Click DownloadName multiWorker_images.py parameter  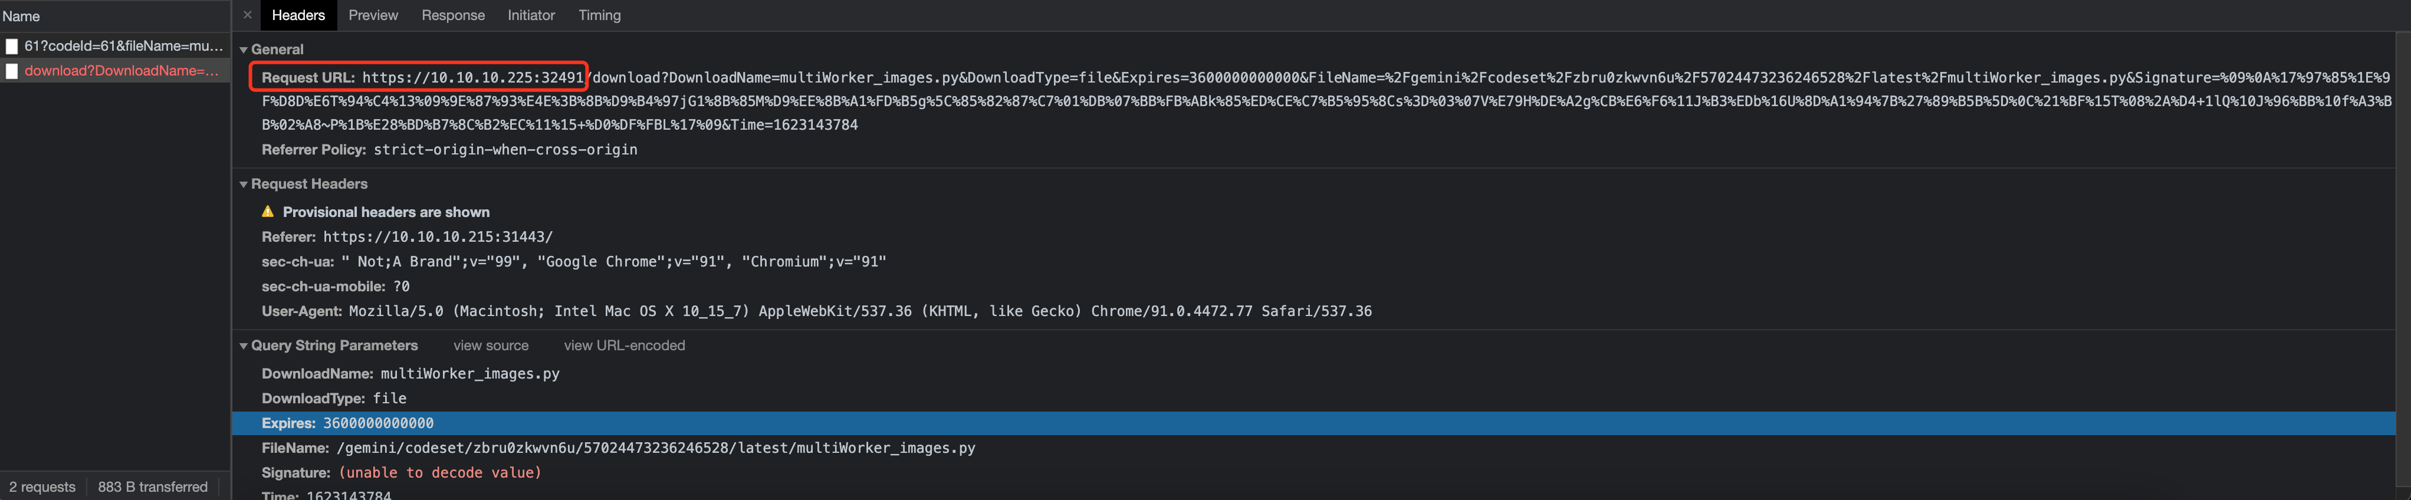coord(410,374)
